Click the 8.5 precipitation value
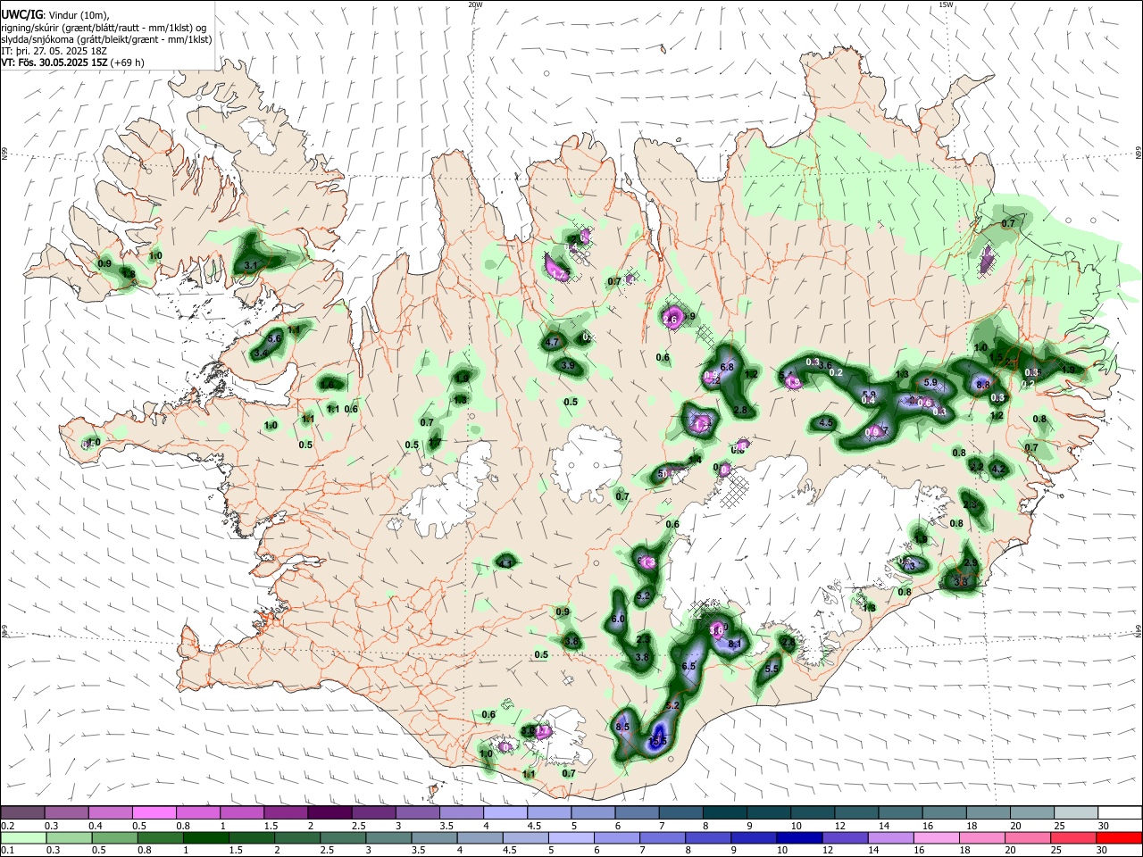This screenshot has width=1143, height=857. (623, 728)
